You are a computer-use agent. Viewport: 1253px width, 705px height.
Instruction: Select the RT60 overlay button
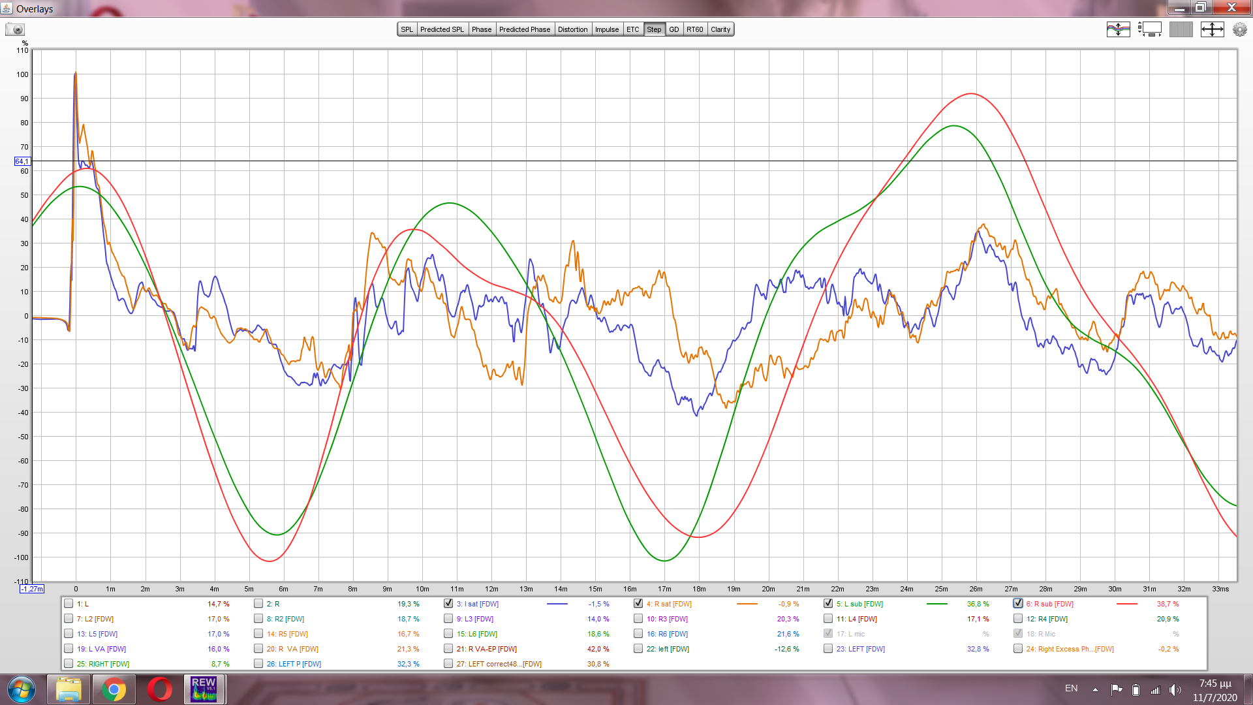(x=694, y=29)
